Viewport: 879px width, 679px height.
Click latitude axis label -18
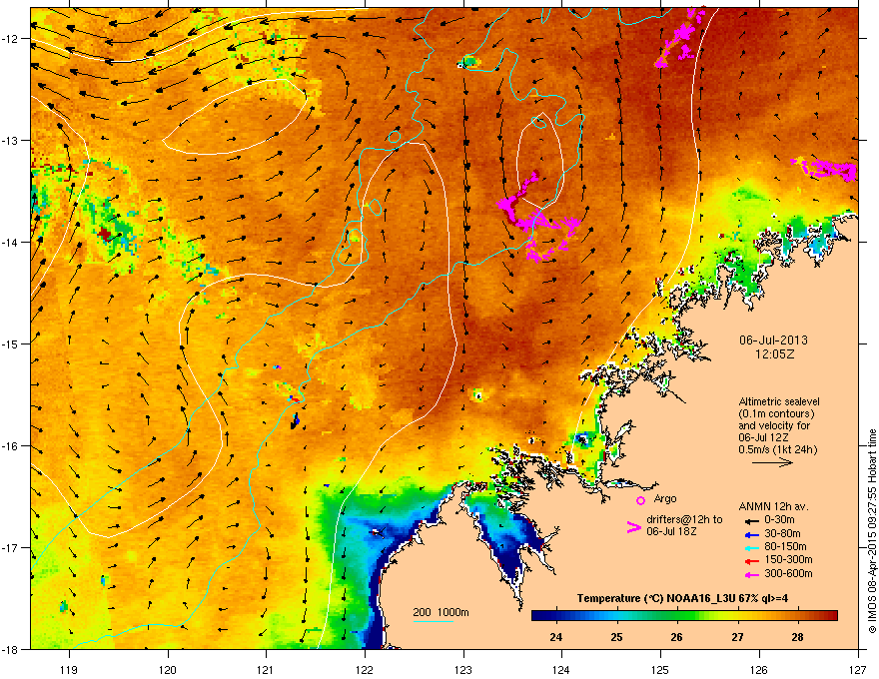tap(11, 649)
